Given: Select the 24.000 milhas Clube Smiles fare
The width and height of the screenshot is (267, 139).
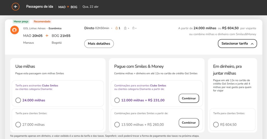Looking at the screenshot, I should 18,100.
